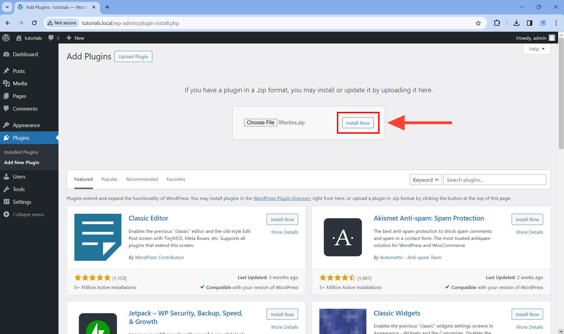Screen dimensions: 564x334
Task: Switch to the Popular plugins tab
Action: point(109,179)
